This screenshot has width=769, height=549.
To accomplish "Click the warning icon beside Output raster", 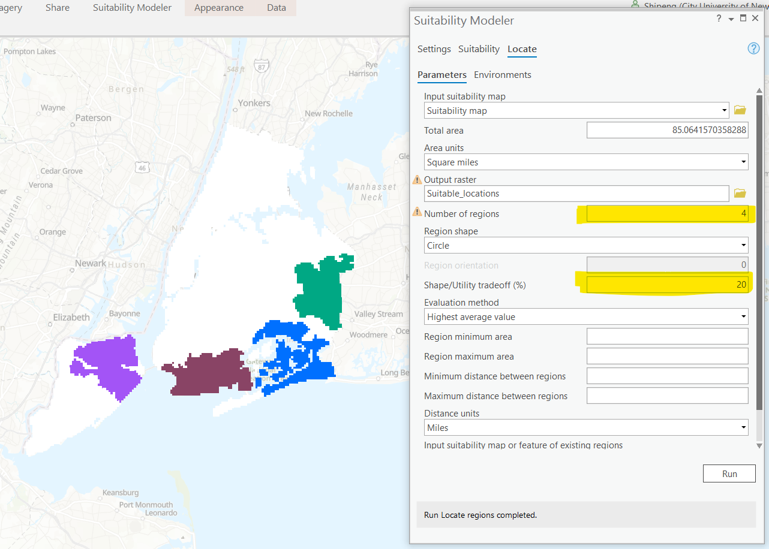I will 417,180.
